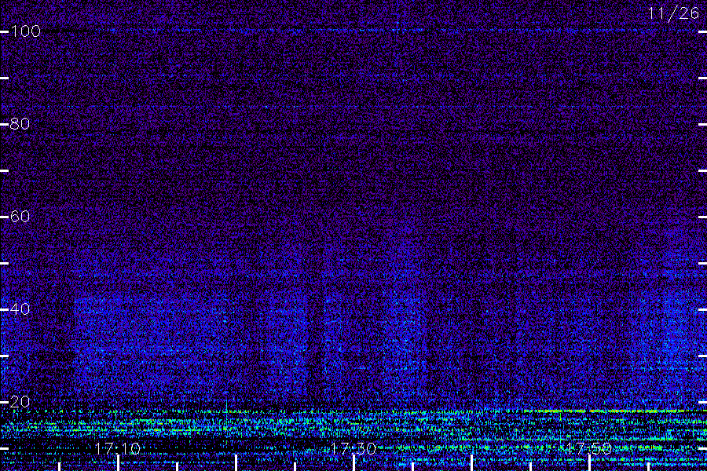Click the 80 frequency axis label
707x471 pixels.
(x=20, y=124)
